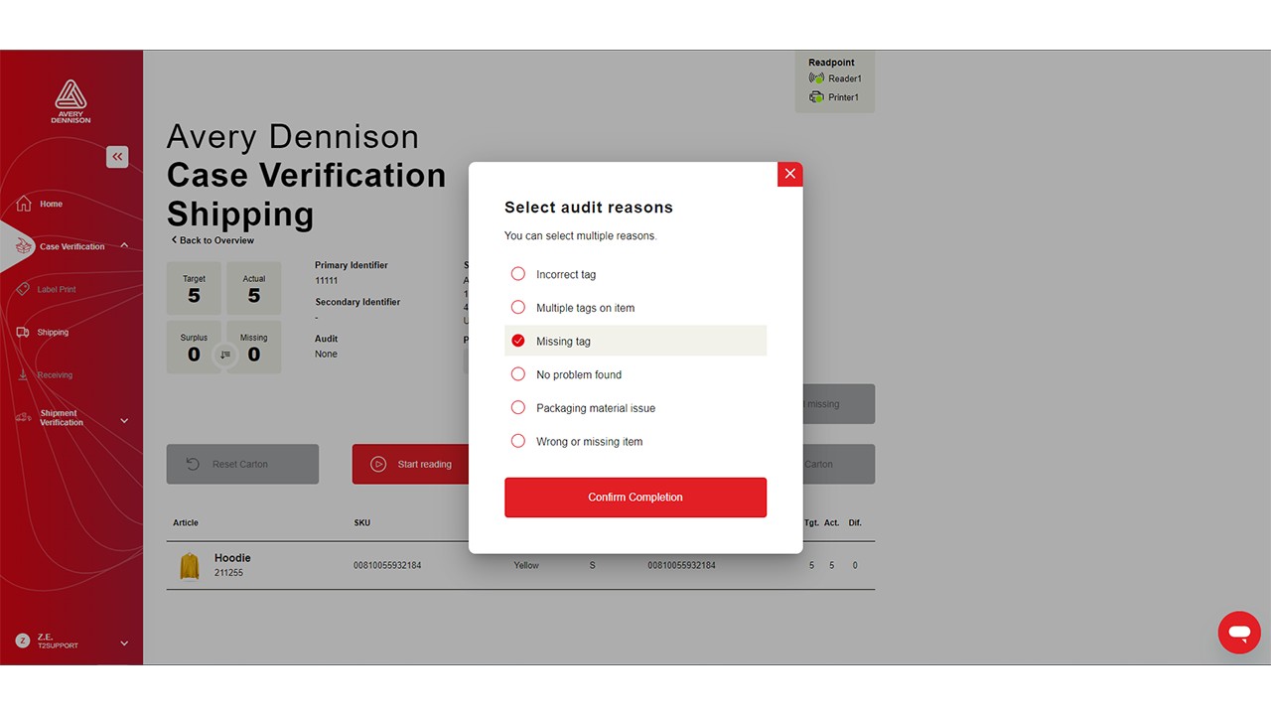Go to Home in sidebar
Image resolution: width=1271 pixels, height=715 pixels.
click(51, 204)
